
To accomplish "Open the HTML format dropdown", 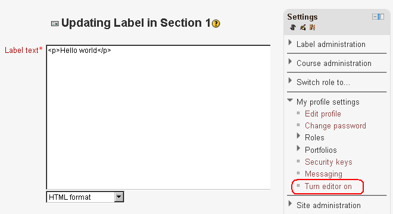I will tap(85, 197).
